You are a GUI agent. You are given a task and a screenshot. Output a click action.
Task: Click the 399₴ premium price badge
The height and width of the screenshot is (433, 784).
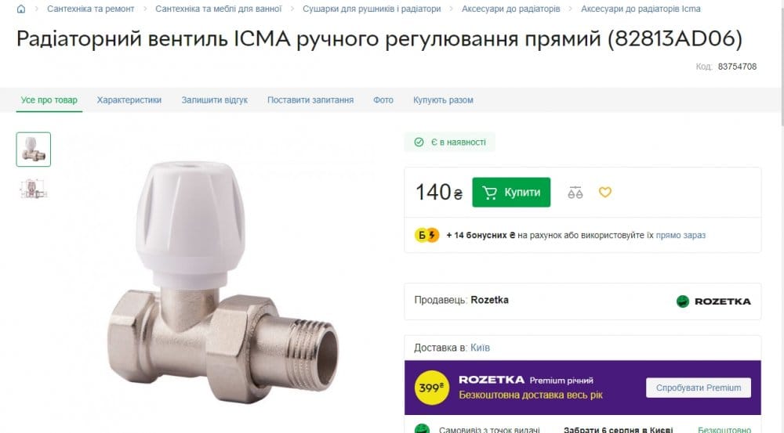[x=431, y=388]
